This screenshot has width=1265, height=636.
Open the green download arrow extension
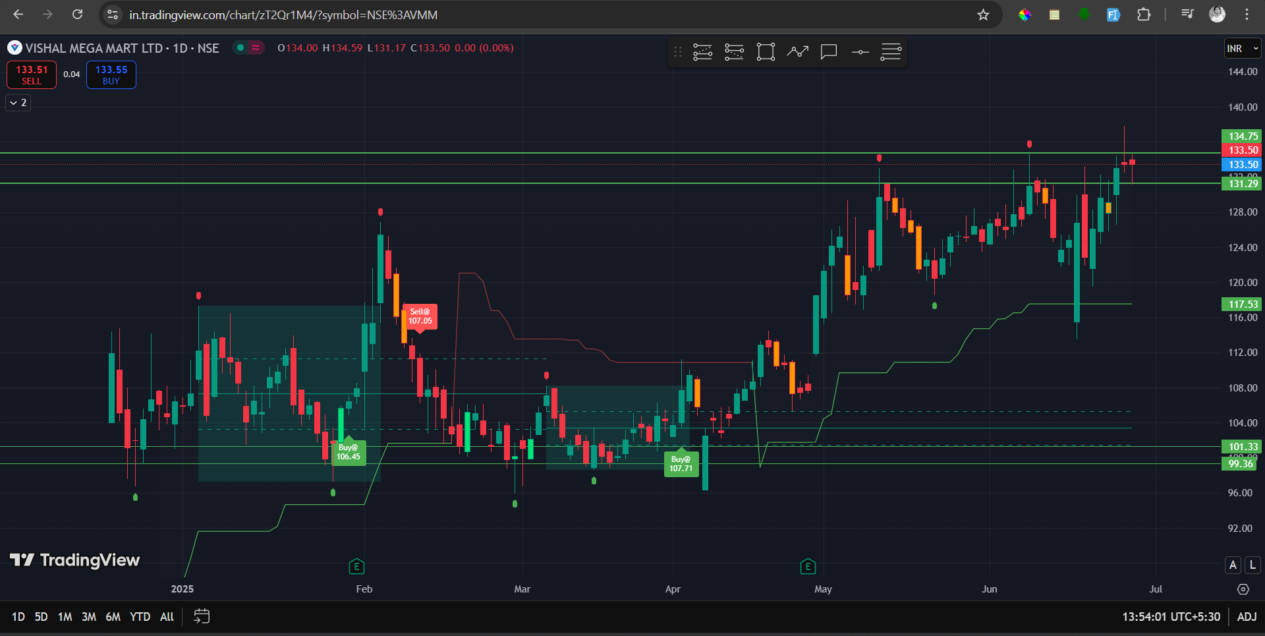1084,14
